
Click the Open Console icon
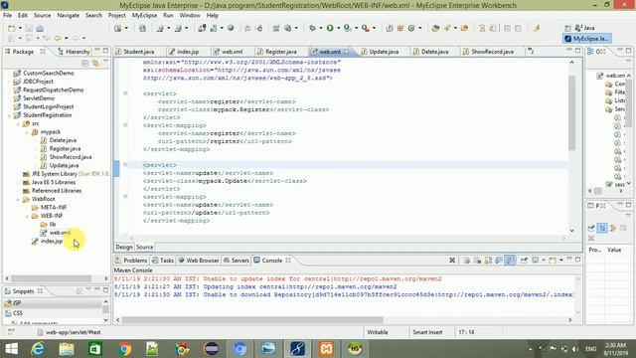(553, 261)
